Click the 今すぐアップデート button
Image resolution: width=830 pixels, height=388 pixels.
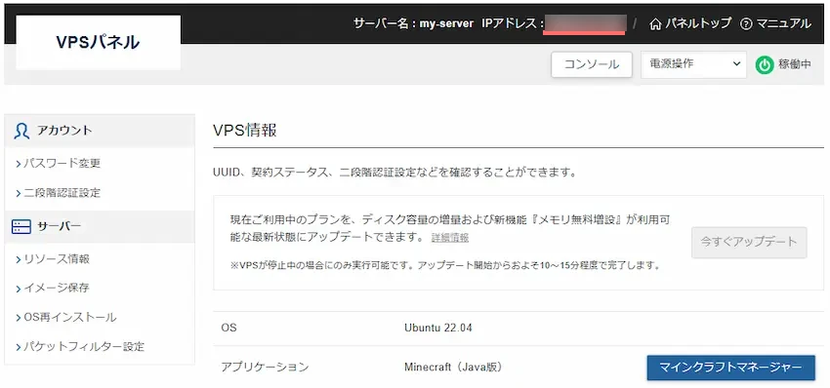click(x=749, y=242)
